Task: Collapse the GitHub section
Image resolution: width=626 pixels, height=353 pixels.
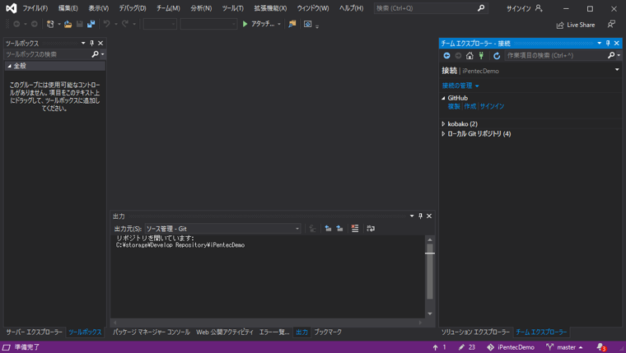Action: pos(443,98)
